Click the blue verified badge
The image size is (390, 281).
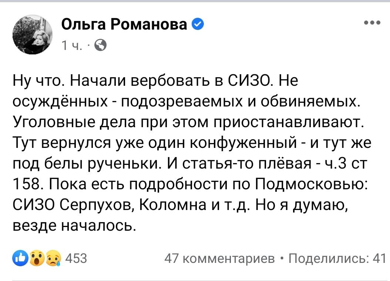coord(198,25)
